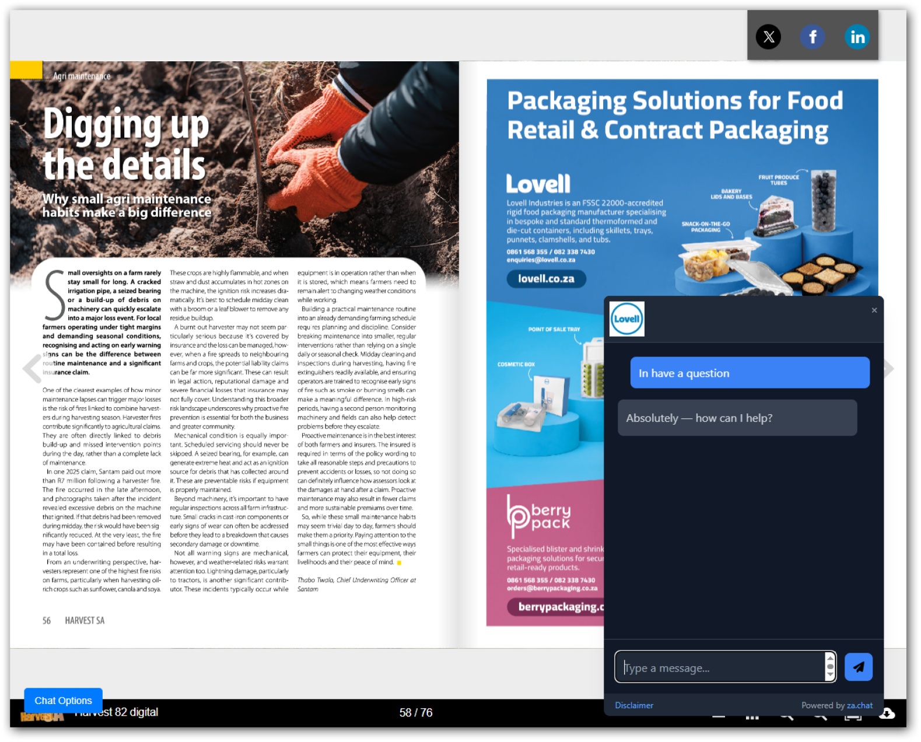Go to the previous page with the left arrow
This screenshot has width=921, height=742.
(31, 368)
